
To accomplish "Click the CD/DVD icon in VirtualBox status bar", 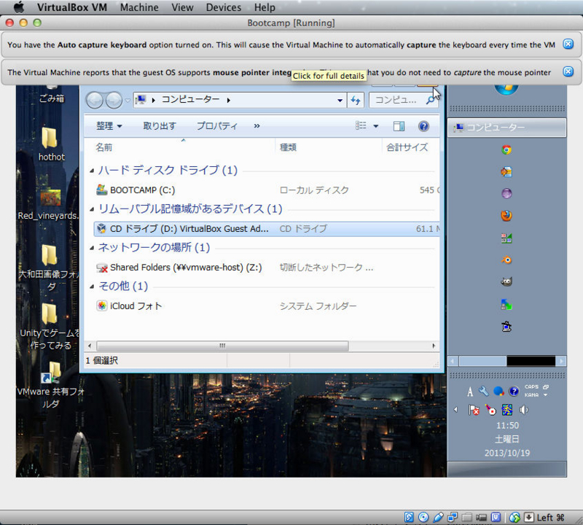I will click(x=423, y=516).
